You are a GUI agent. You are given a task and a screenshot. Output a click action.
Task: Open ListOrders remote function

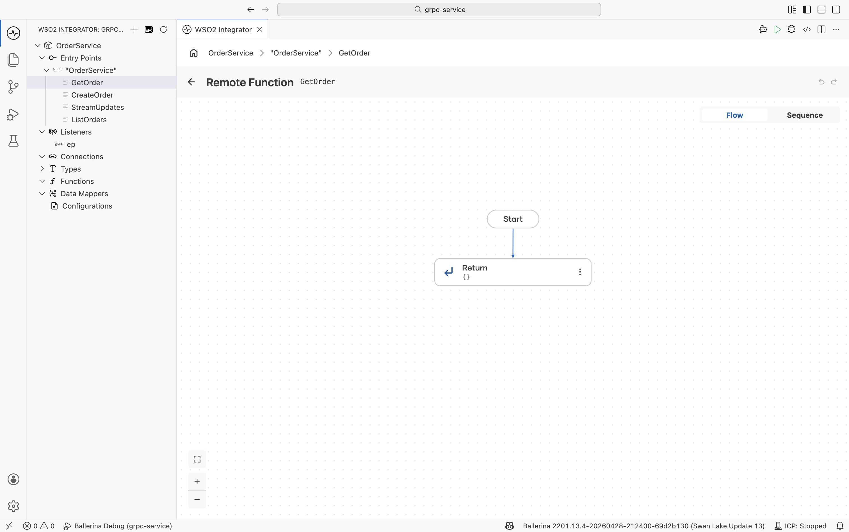click(102, 119)
